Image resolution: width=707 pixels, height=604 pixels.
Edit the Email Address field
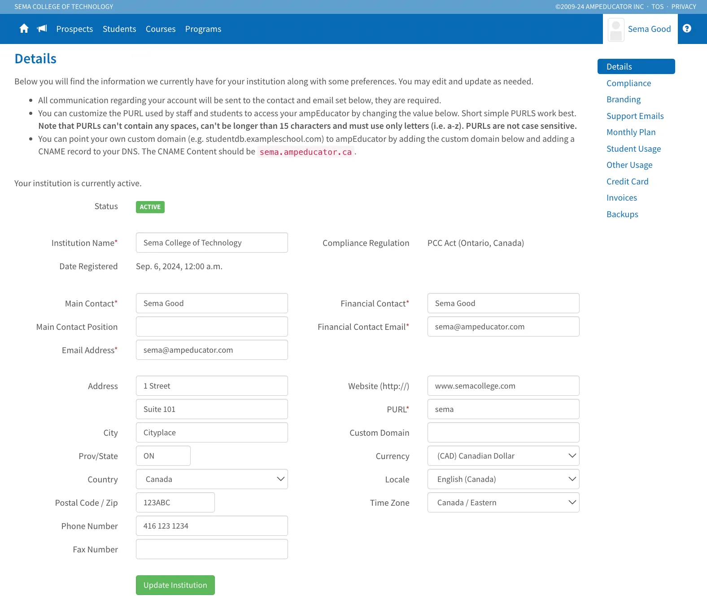tap(212, 350)
